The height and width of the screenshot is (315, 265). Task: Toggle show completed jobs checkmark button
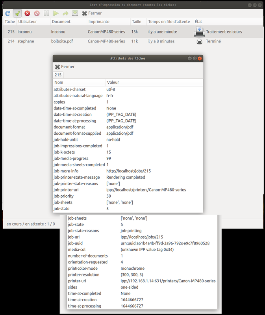tap(17, 13)
